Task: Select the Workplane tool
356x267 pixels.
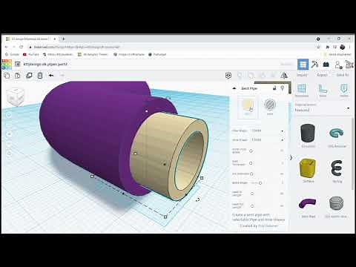Action: [302, 90]
